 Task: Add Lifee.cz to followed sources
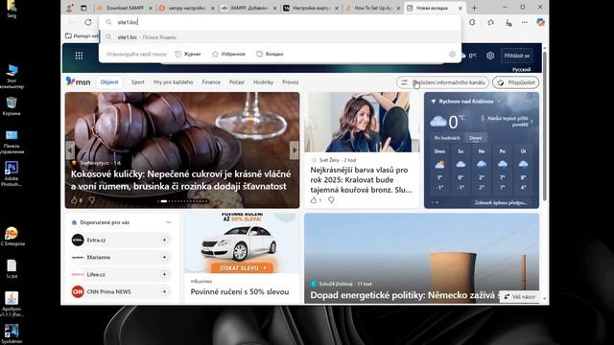pos(164,274)
